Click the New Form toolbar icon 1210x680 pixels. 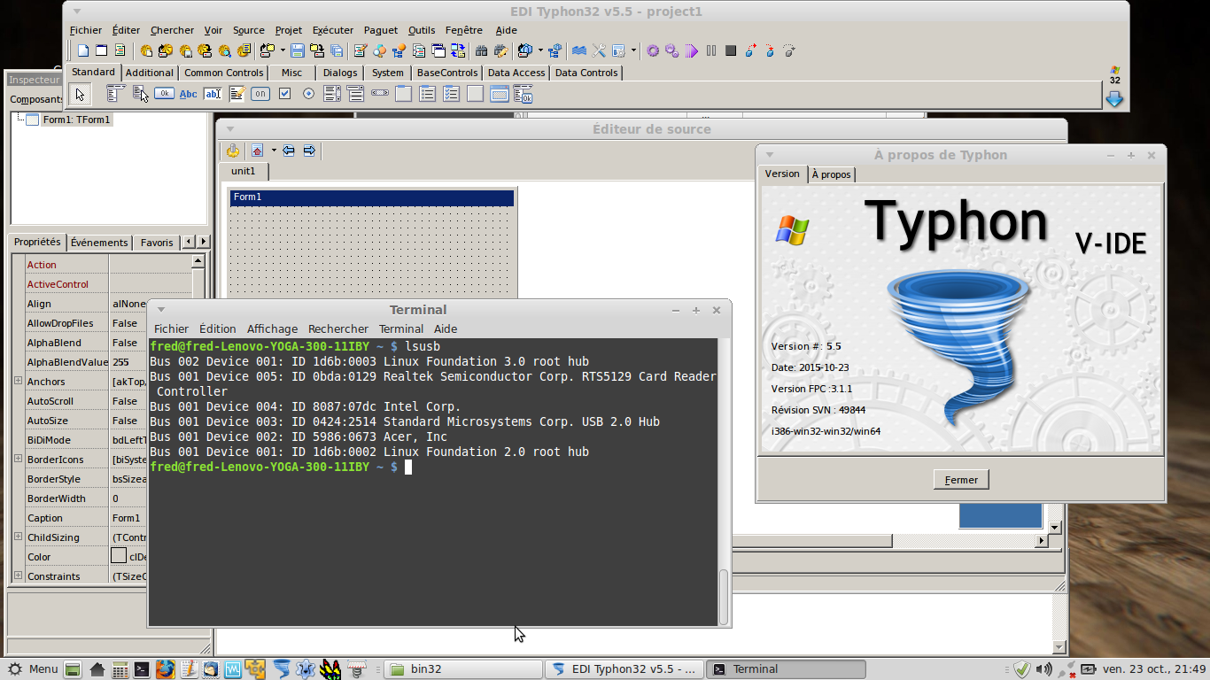[x=102, y=50]
